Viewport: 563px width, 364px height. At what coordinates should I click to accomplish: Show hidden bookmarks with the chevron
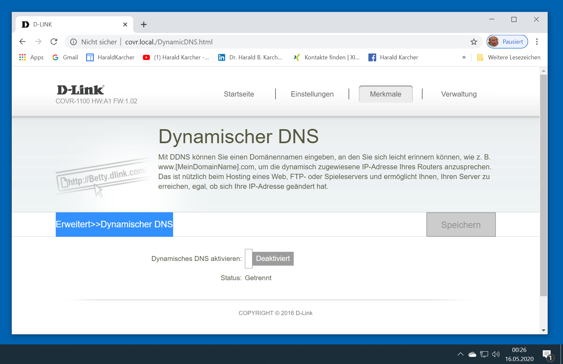(x=464, y=57)
